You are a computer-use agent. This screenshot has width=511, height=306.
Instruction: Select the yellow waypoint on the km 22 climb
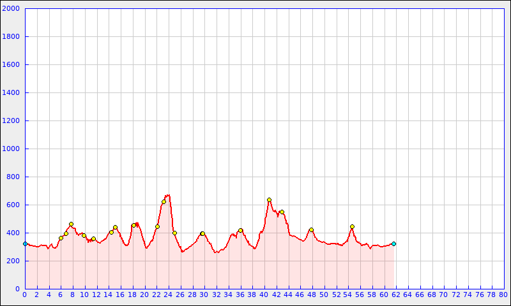pyautogui.click(x=157, y=226)
